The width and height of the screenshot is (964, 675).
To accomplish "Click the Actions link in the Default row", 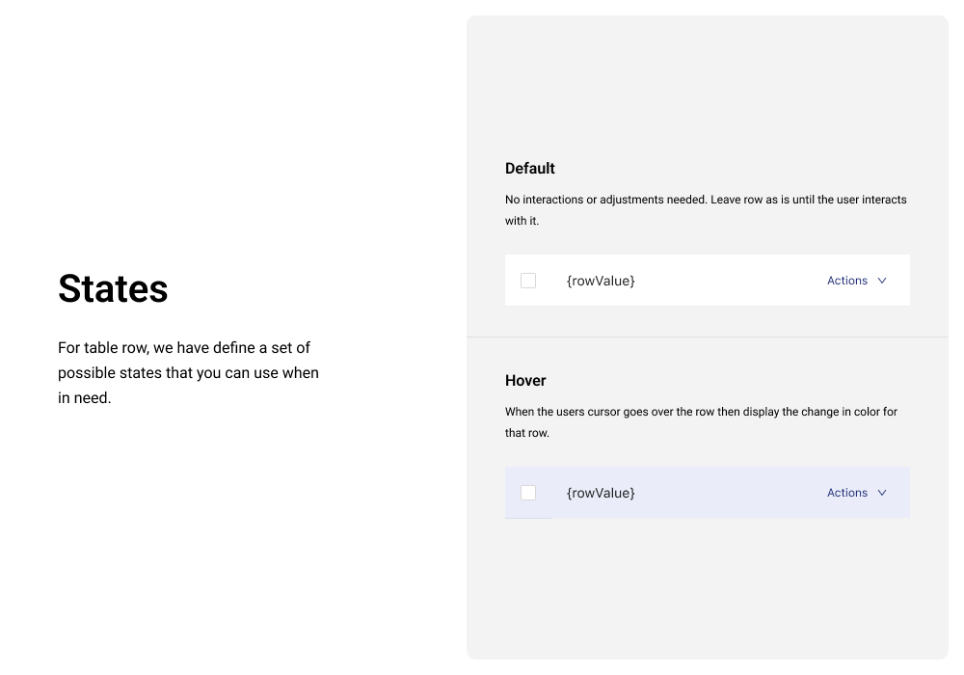I will coord(847,281).
